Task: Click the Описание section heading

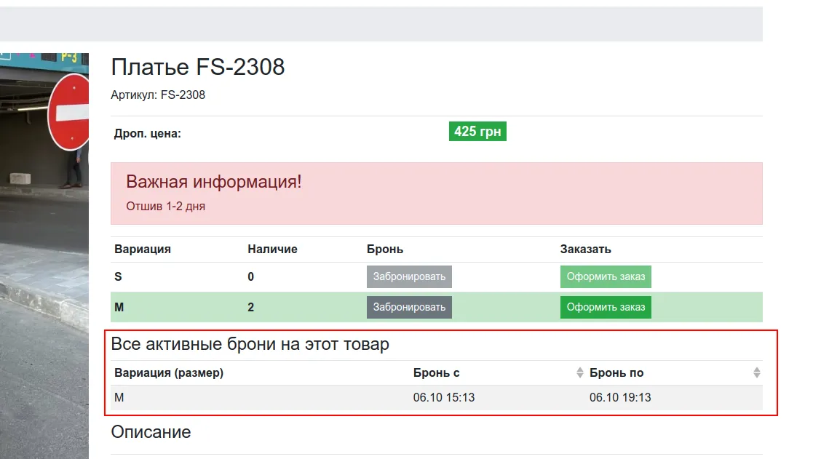Action: click(x=151, y=432)
